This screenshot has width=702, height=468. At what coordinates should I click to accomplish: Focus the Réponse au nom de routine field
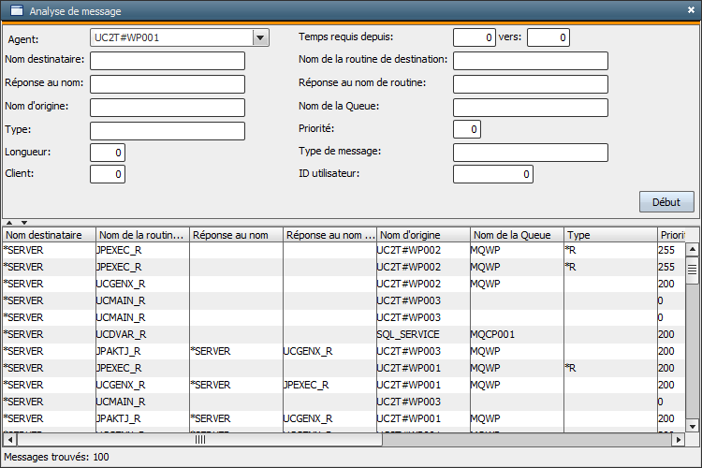point(531,84)
